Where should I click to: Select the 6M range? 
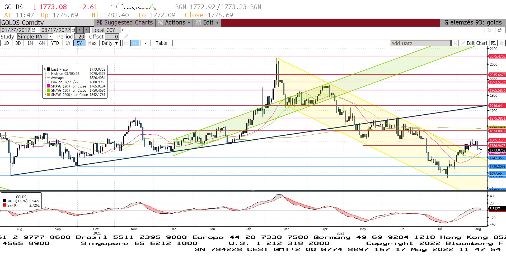click(42, 43)
